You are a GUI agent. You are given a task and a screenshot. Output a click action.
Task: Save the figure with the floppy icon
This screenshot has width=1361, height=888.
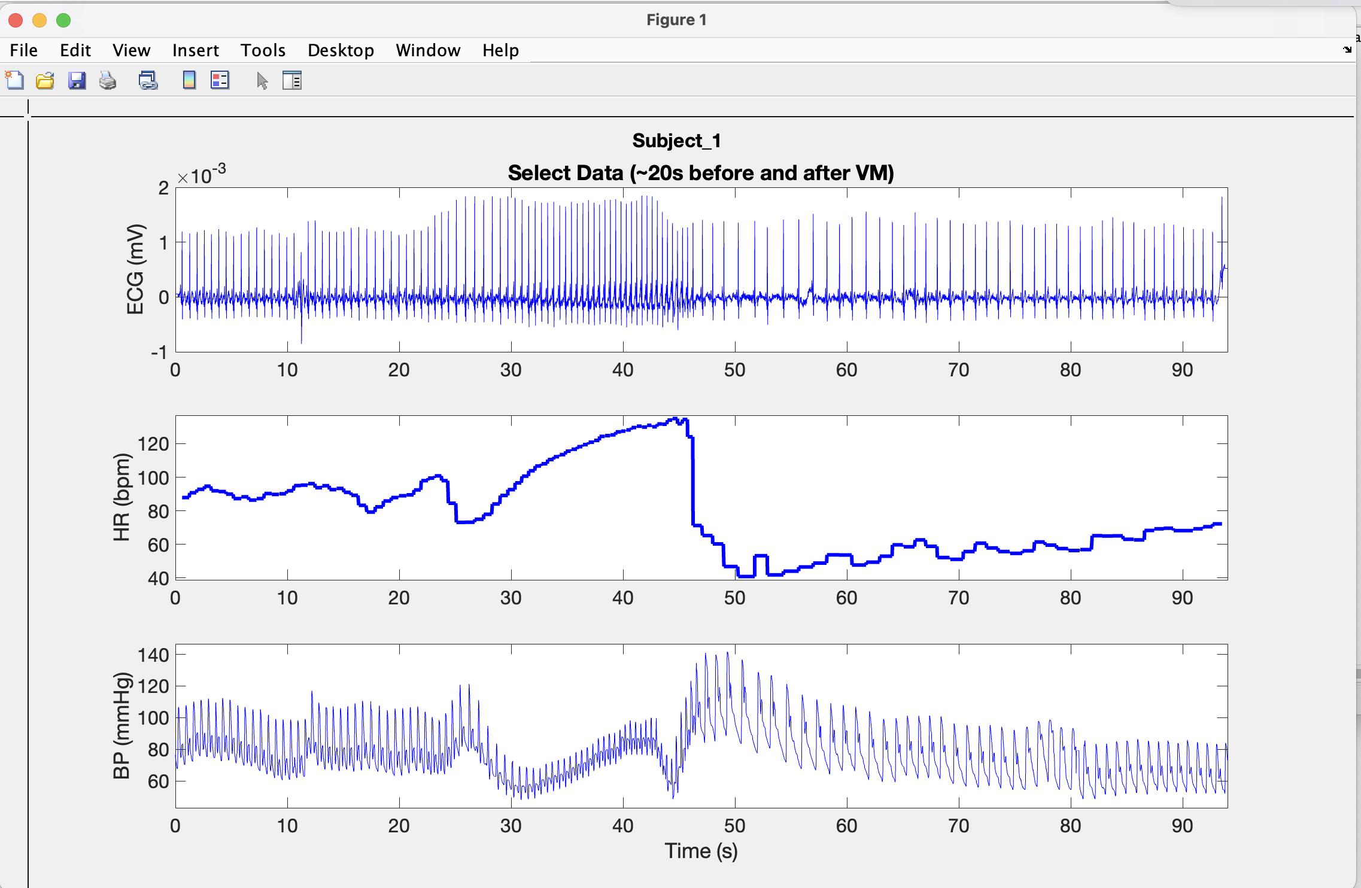tap(77, 80)
